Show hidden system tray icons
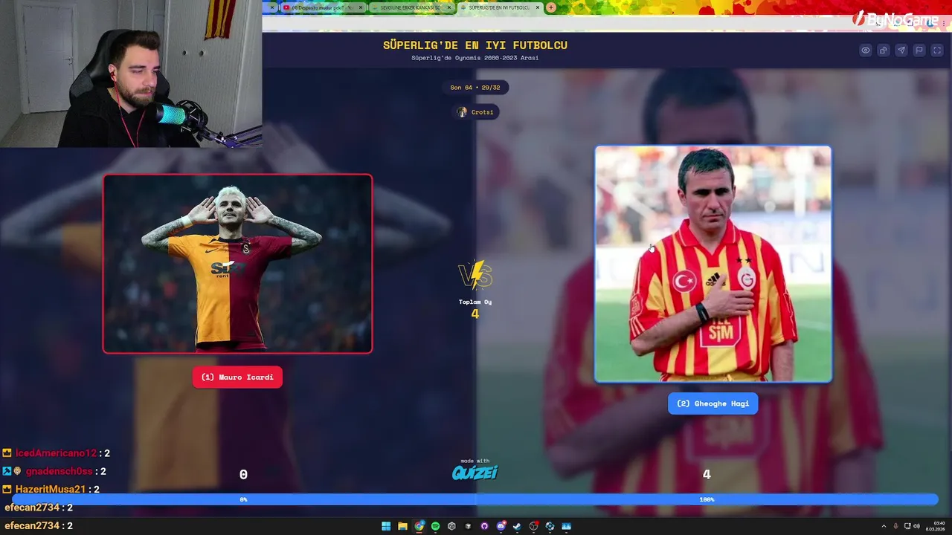This screenshot has width=952, height=535. click(884, 526)
